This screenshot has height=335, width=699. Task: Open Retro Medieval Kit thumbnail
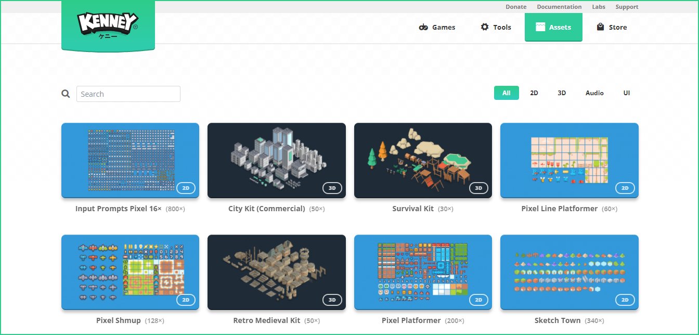pyautogui.click(x=277, y=272)
